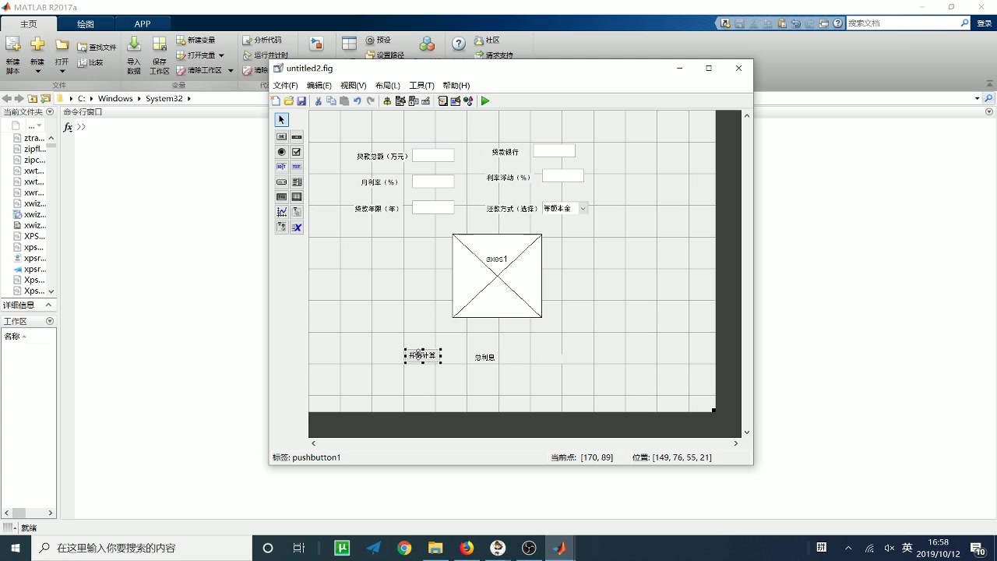
Task: Pick the Radio Button component tool
Action: (x=282, y=152)
